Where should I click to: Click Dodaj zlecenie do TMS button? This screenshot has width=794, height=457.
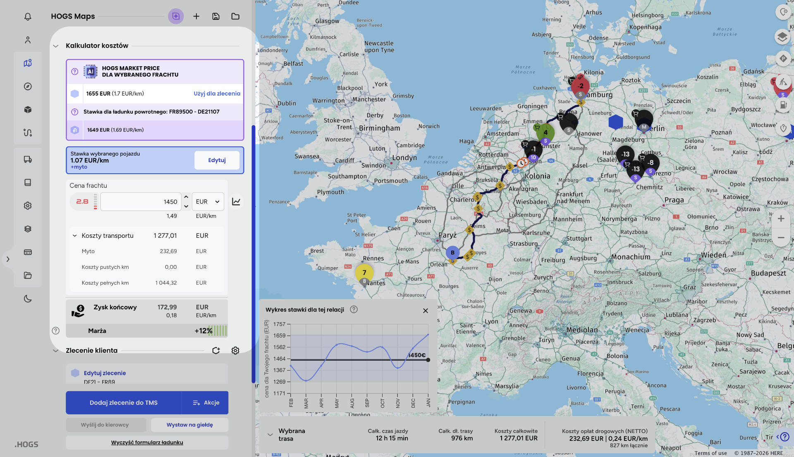click(x=123, y=402)
